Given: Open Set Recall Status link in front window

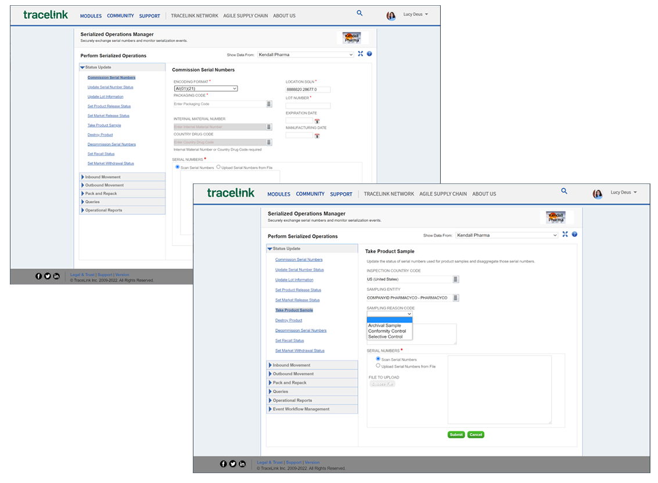Looking at the screenshot, I should tap(290, 340).
